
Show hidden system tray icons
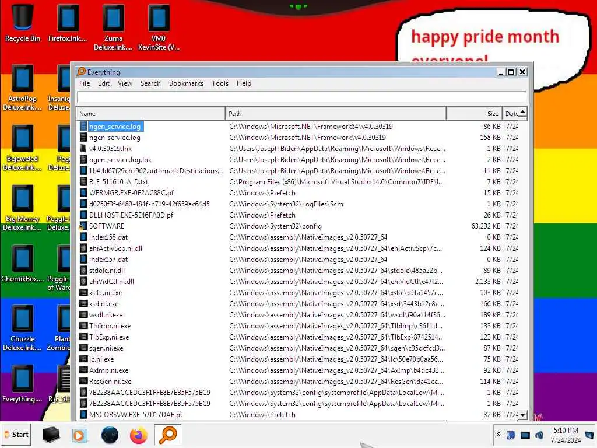(498, 435)
